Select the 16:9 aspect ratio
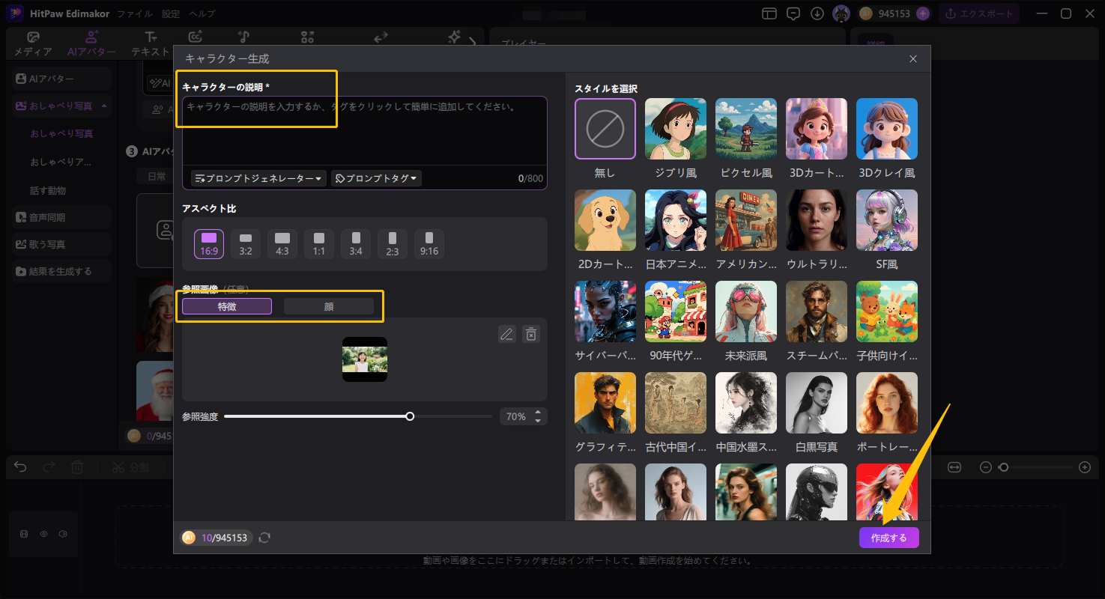This screenshot has height=599, width=1105. click(x=209, y=243)
